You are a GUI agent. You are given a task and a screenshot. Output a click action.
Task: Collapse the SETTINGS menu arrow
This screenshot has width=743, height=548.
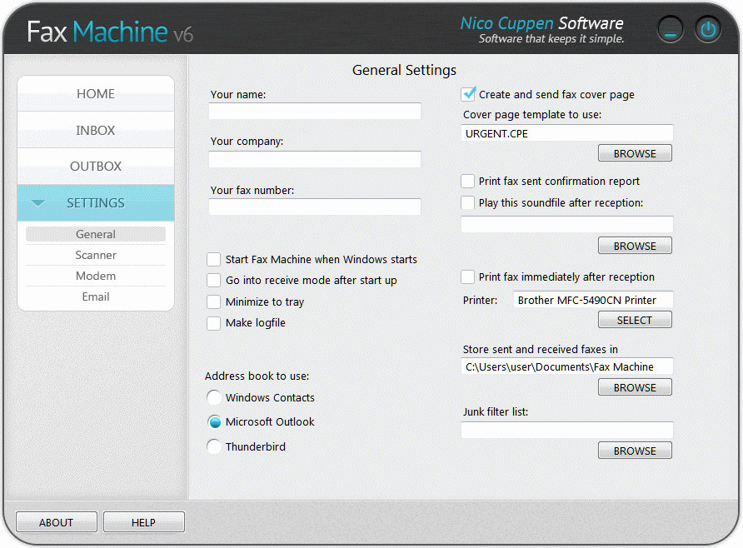click(x=38, y=203)
